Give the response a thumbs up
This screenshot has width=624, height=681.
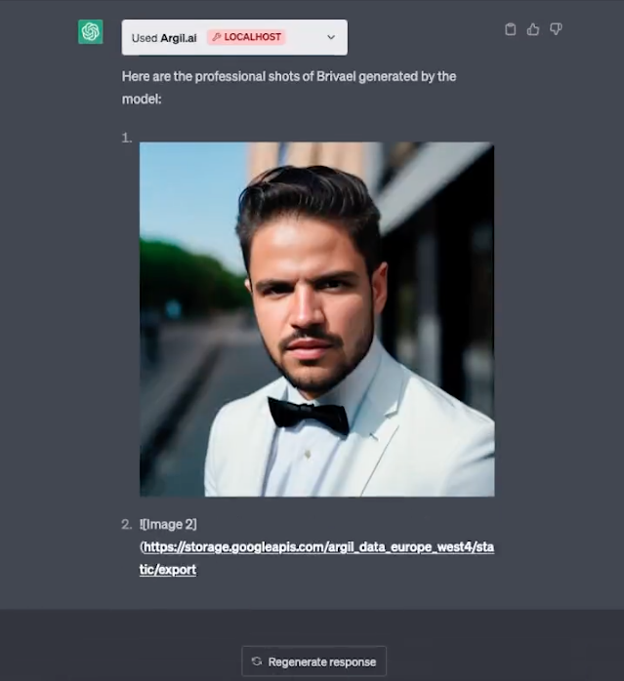532,29
